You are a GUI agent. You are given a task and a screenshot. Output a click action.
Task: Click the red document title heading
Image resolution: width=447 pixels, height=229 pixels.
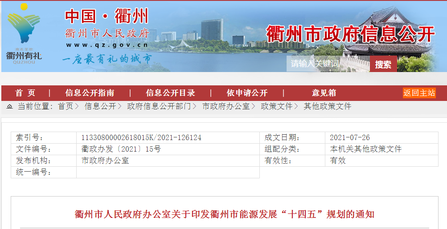(x=224, y=215)
